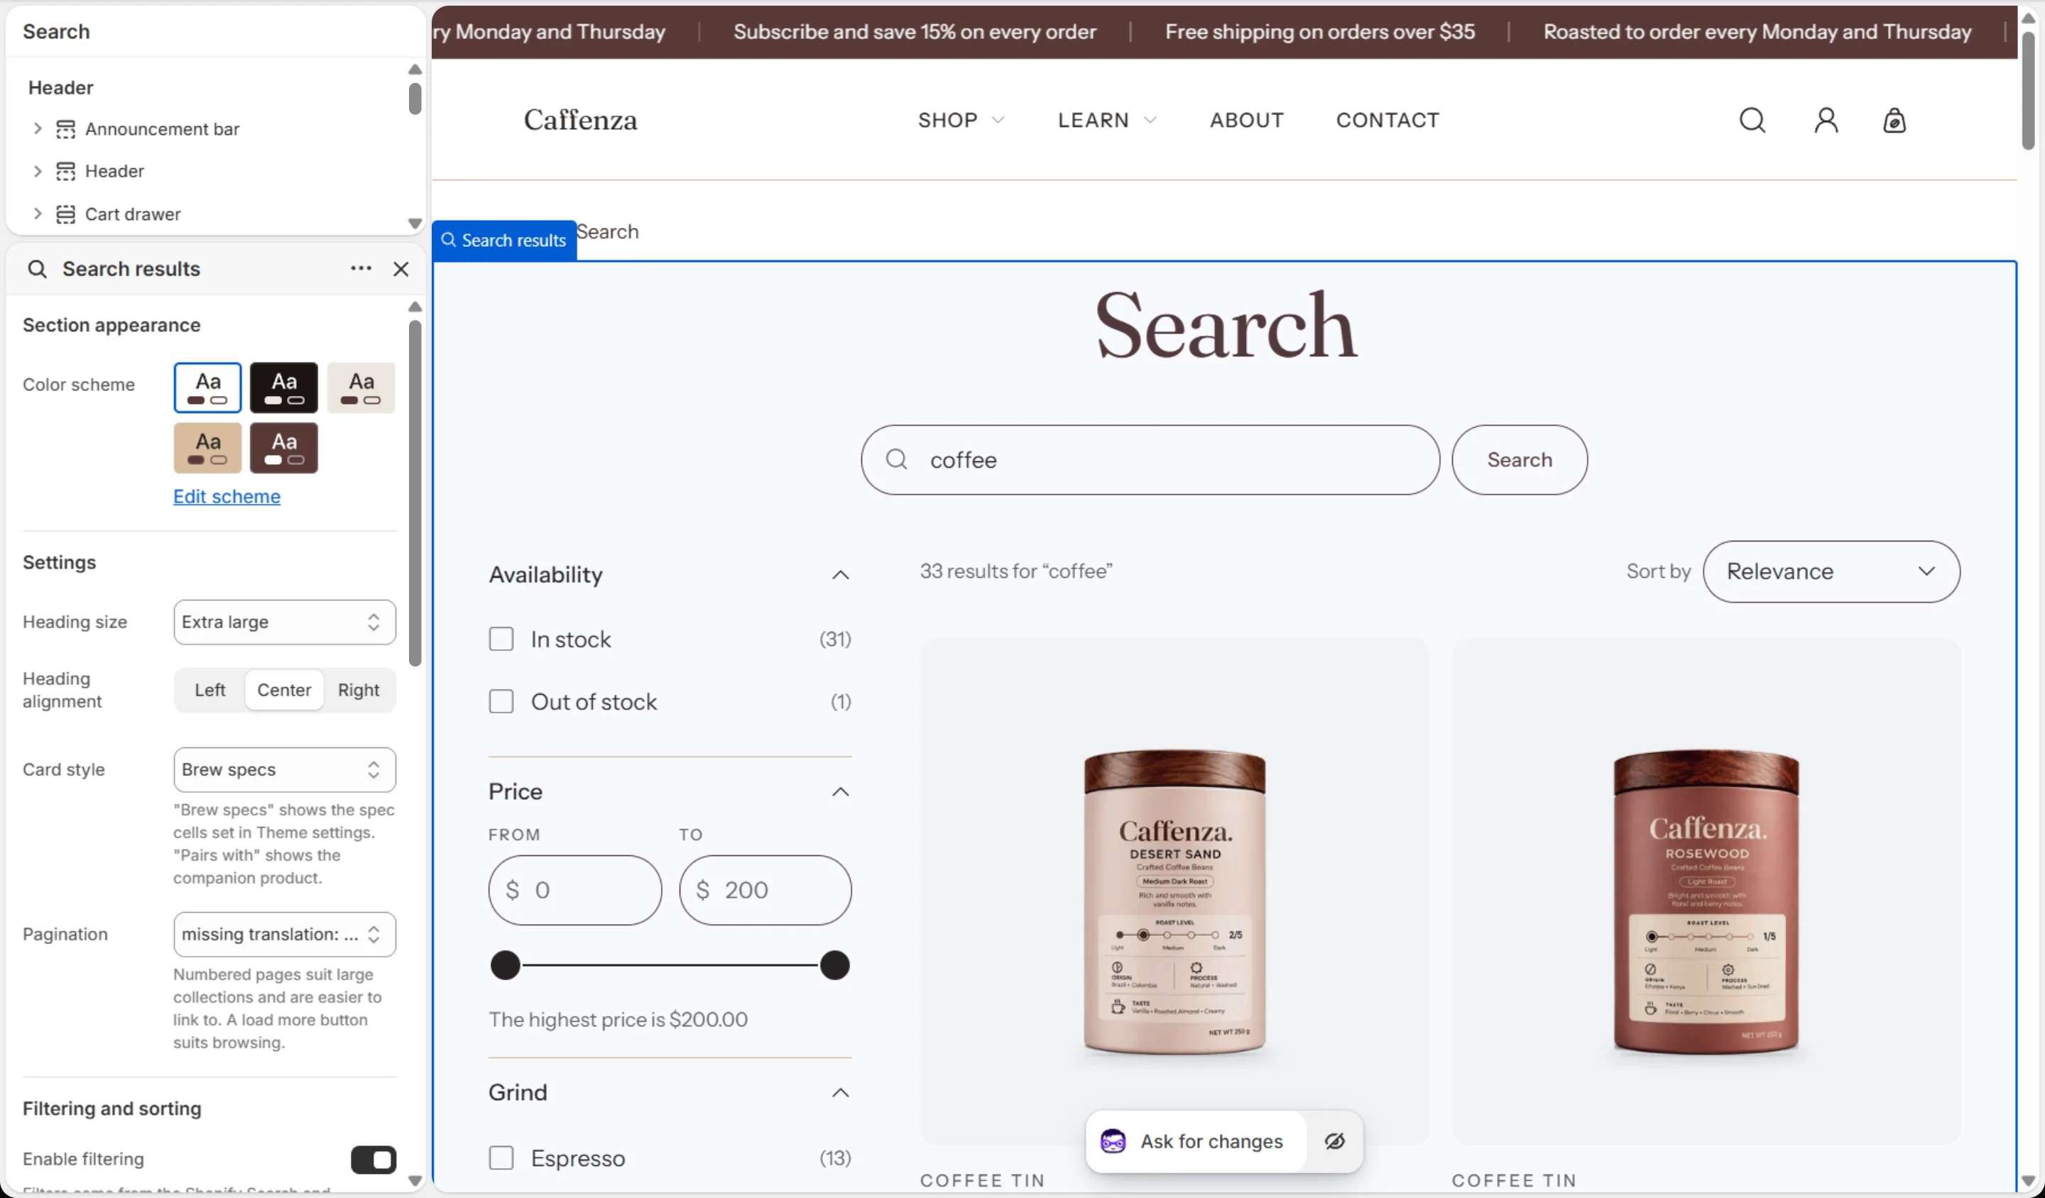The height and width of the screenshot is (1198, 2045).
Task: Open the Pagination dropdown
Action: click(x=285, y=935)
